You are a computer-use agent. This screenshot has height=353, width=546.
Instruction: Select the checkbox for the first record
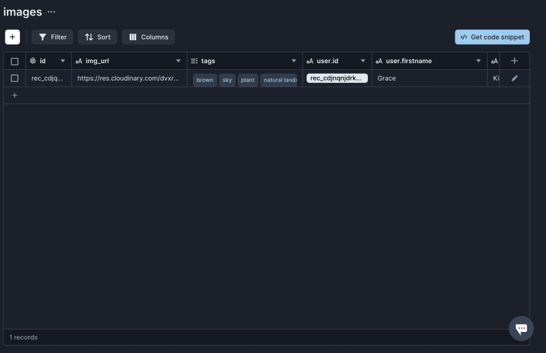point(15,78)
